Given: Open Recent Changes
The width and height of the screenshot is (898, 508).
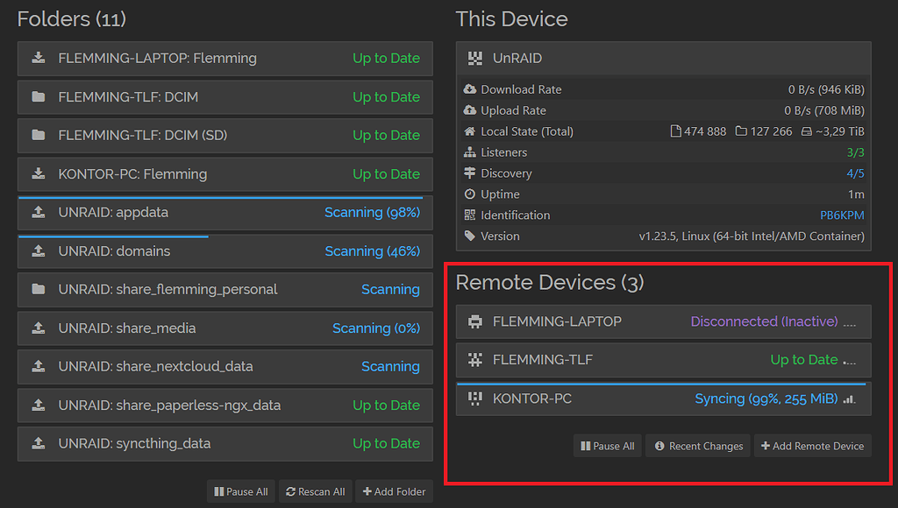Looking at the screenshot, I should tap(697, 446).
